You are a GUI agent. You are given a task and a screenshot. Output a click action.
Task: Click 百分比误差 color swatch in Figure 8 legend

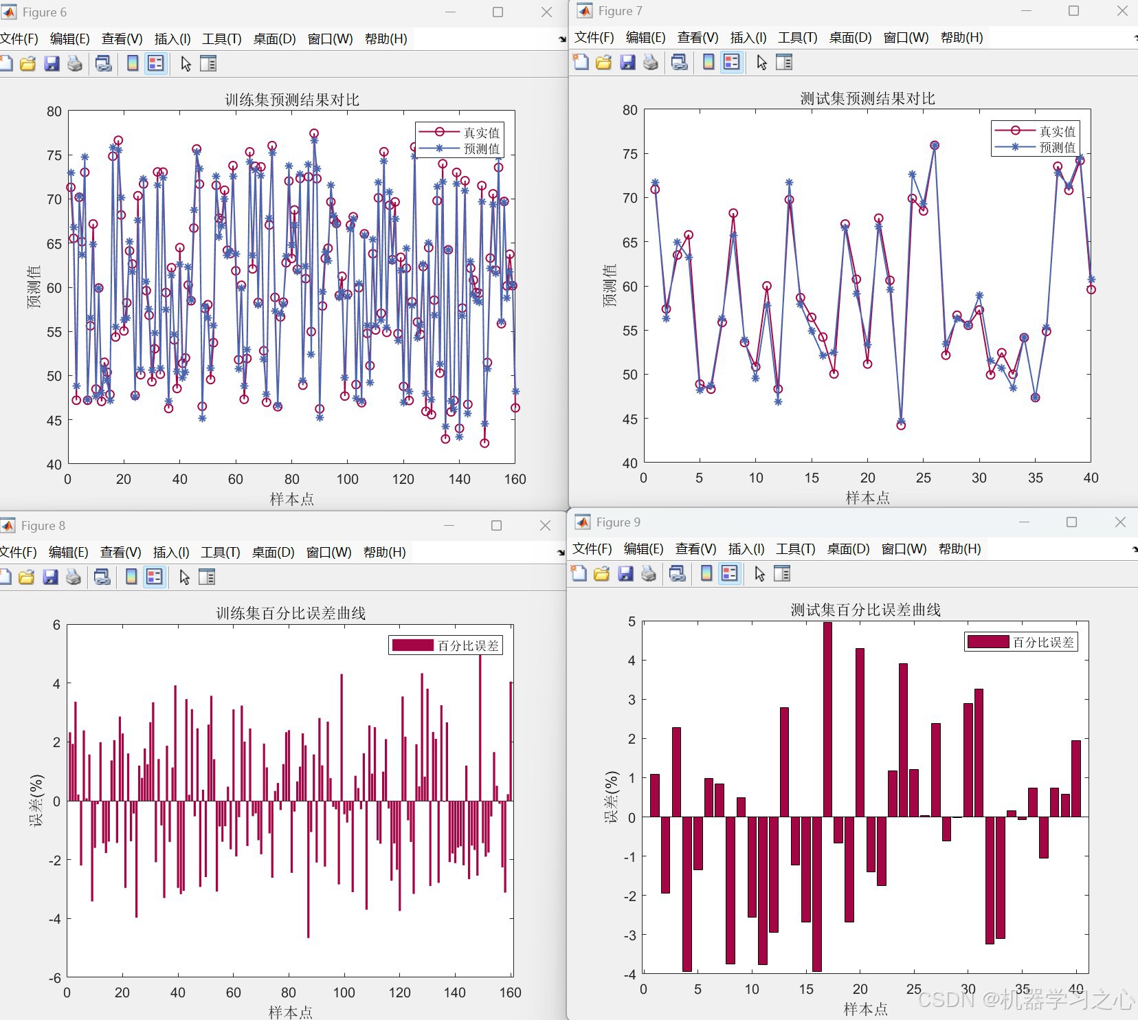pos(413,645)
